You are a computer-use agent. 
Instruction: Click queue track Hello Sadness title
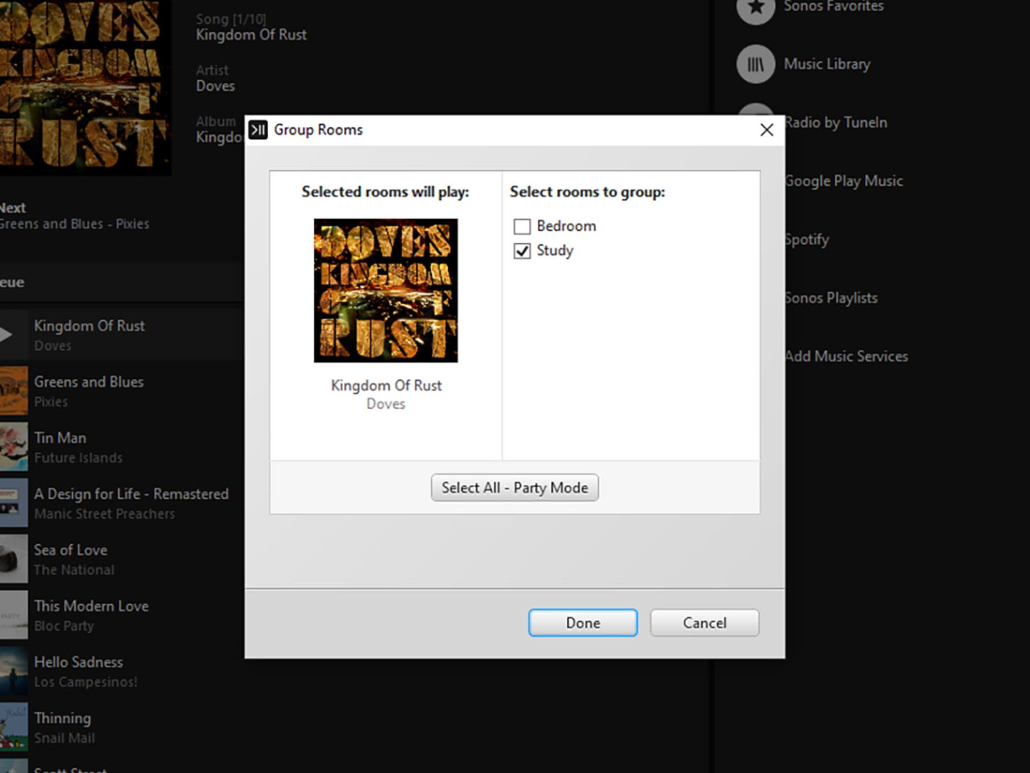78,662
